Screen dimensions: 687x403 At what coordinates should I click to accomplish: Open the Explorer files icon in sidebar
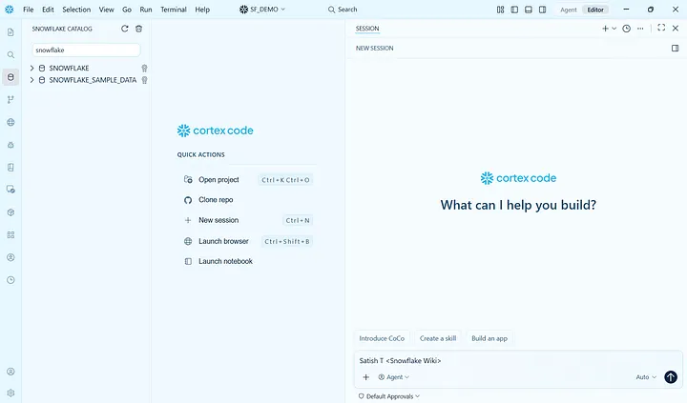pos(10,32)
